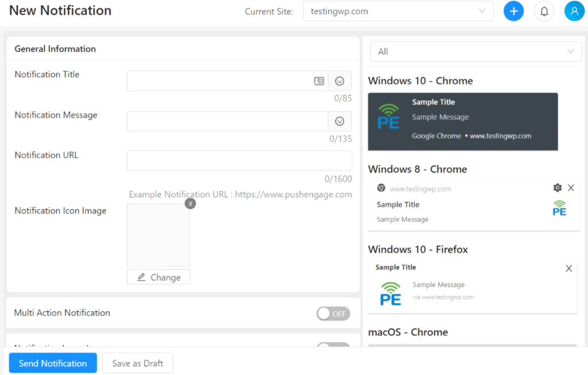Screen dimensions: 588x375
Task: Open the user profile icon
Action: pos(574,11)
